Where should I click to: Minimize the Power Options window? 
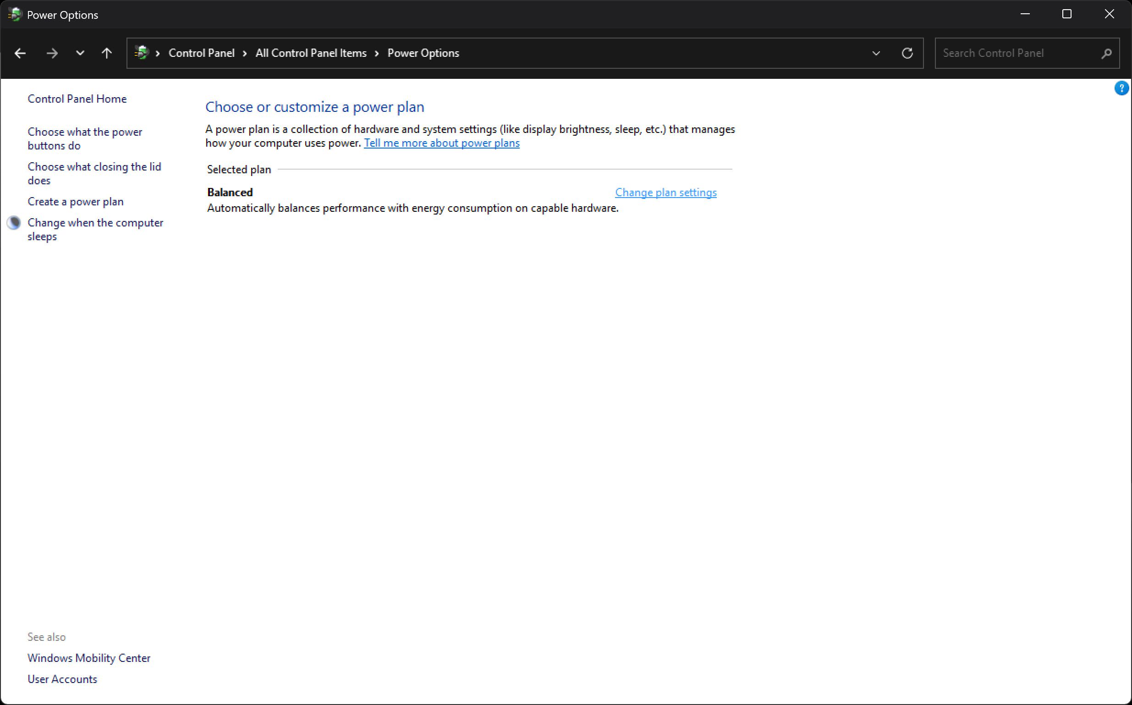(1025, 14)
